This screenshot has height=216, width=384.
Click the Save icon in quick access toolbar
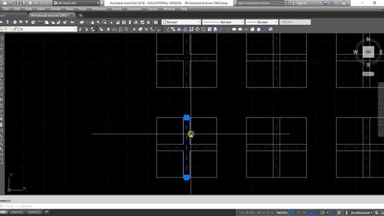tap(17, 3)
